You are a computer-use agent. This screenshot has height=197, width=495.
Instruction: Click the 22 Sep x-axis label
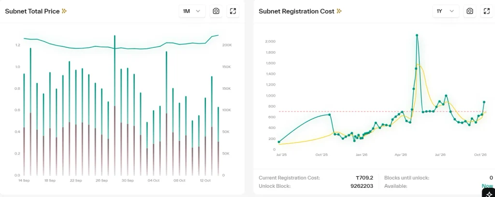click(x=76, y=181)
